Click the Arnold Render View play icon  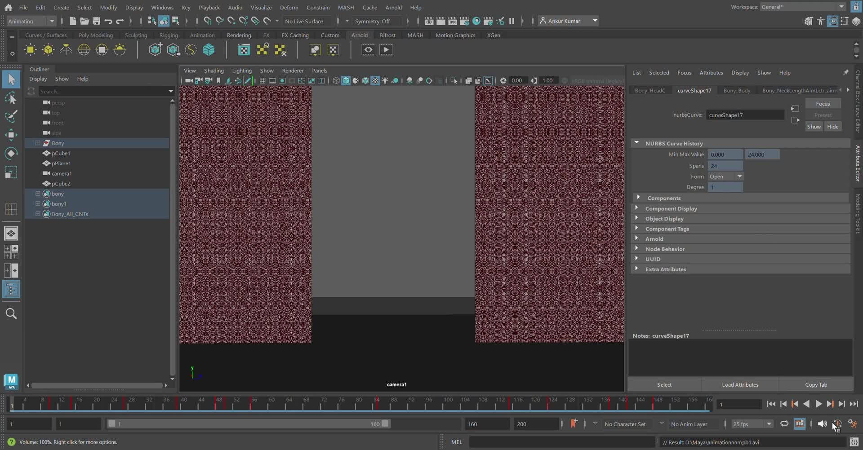pyautogui.click(x=386, y=50)
